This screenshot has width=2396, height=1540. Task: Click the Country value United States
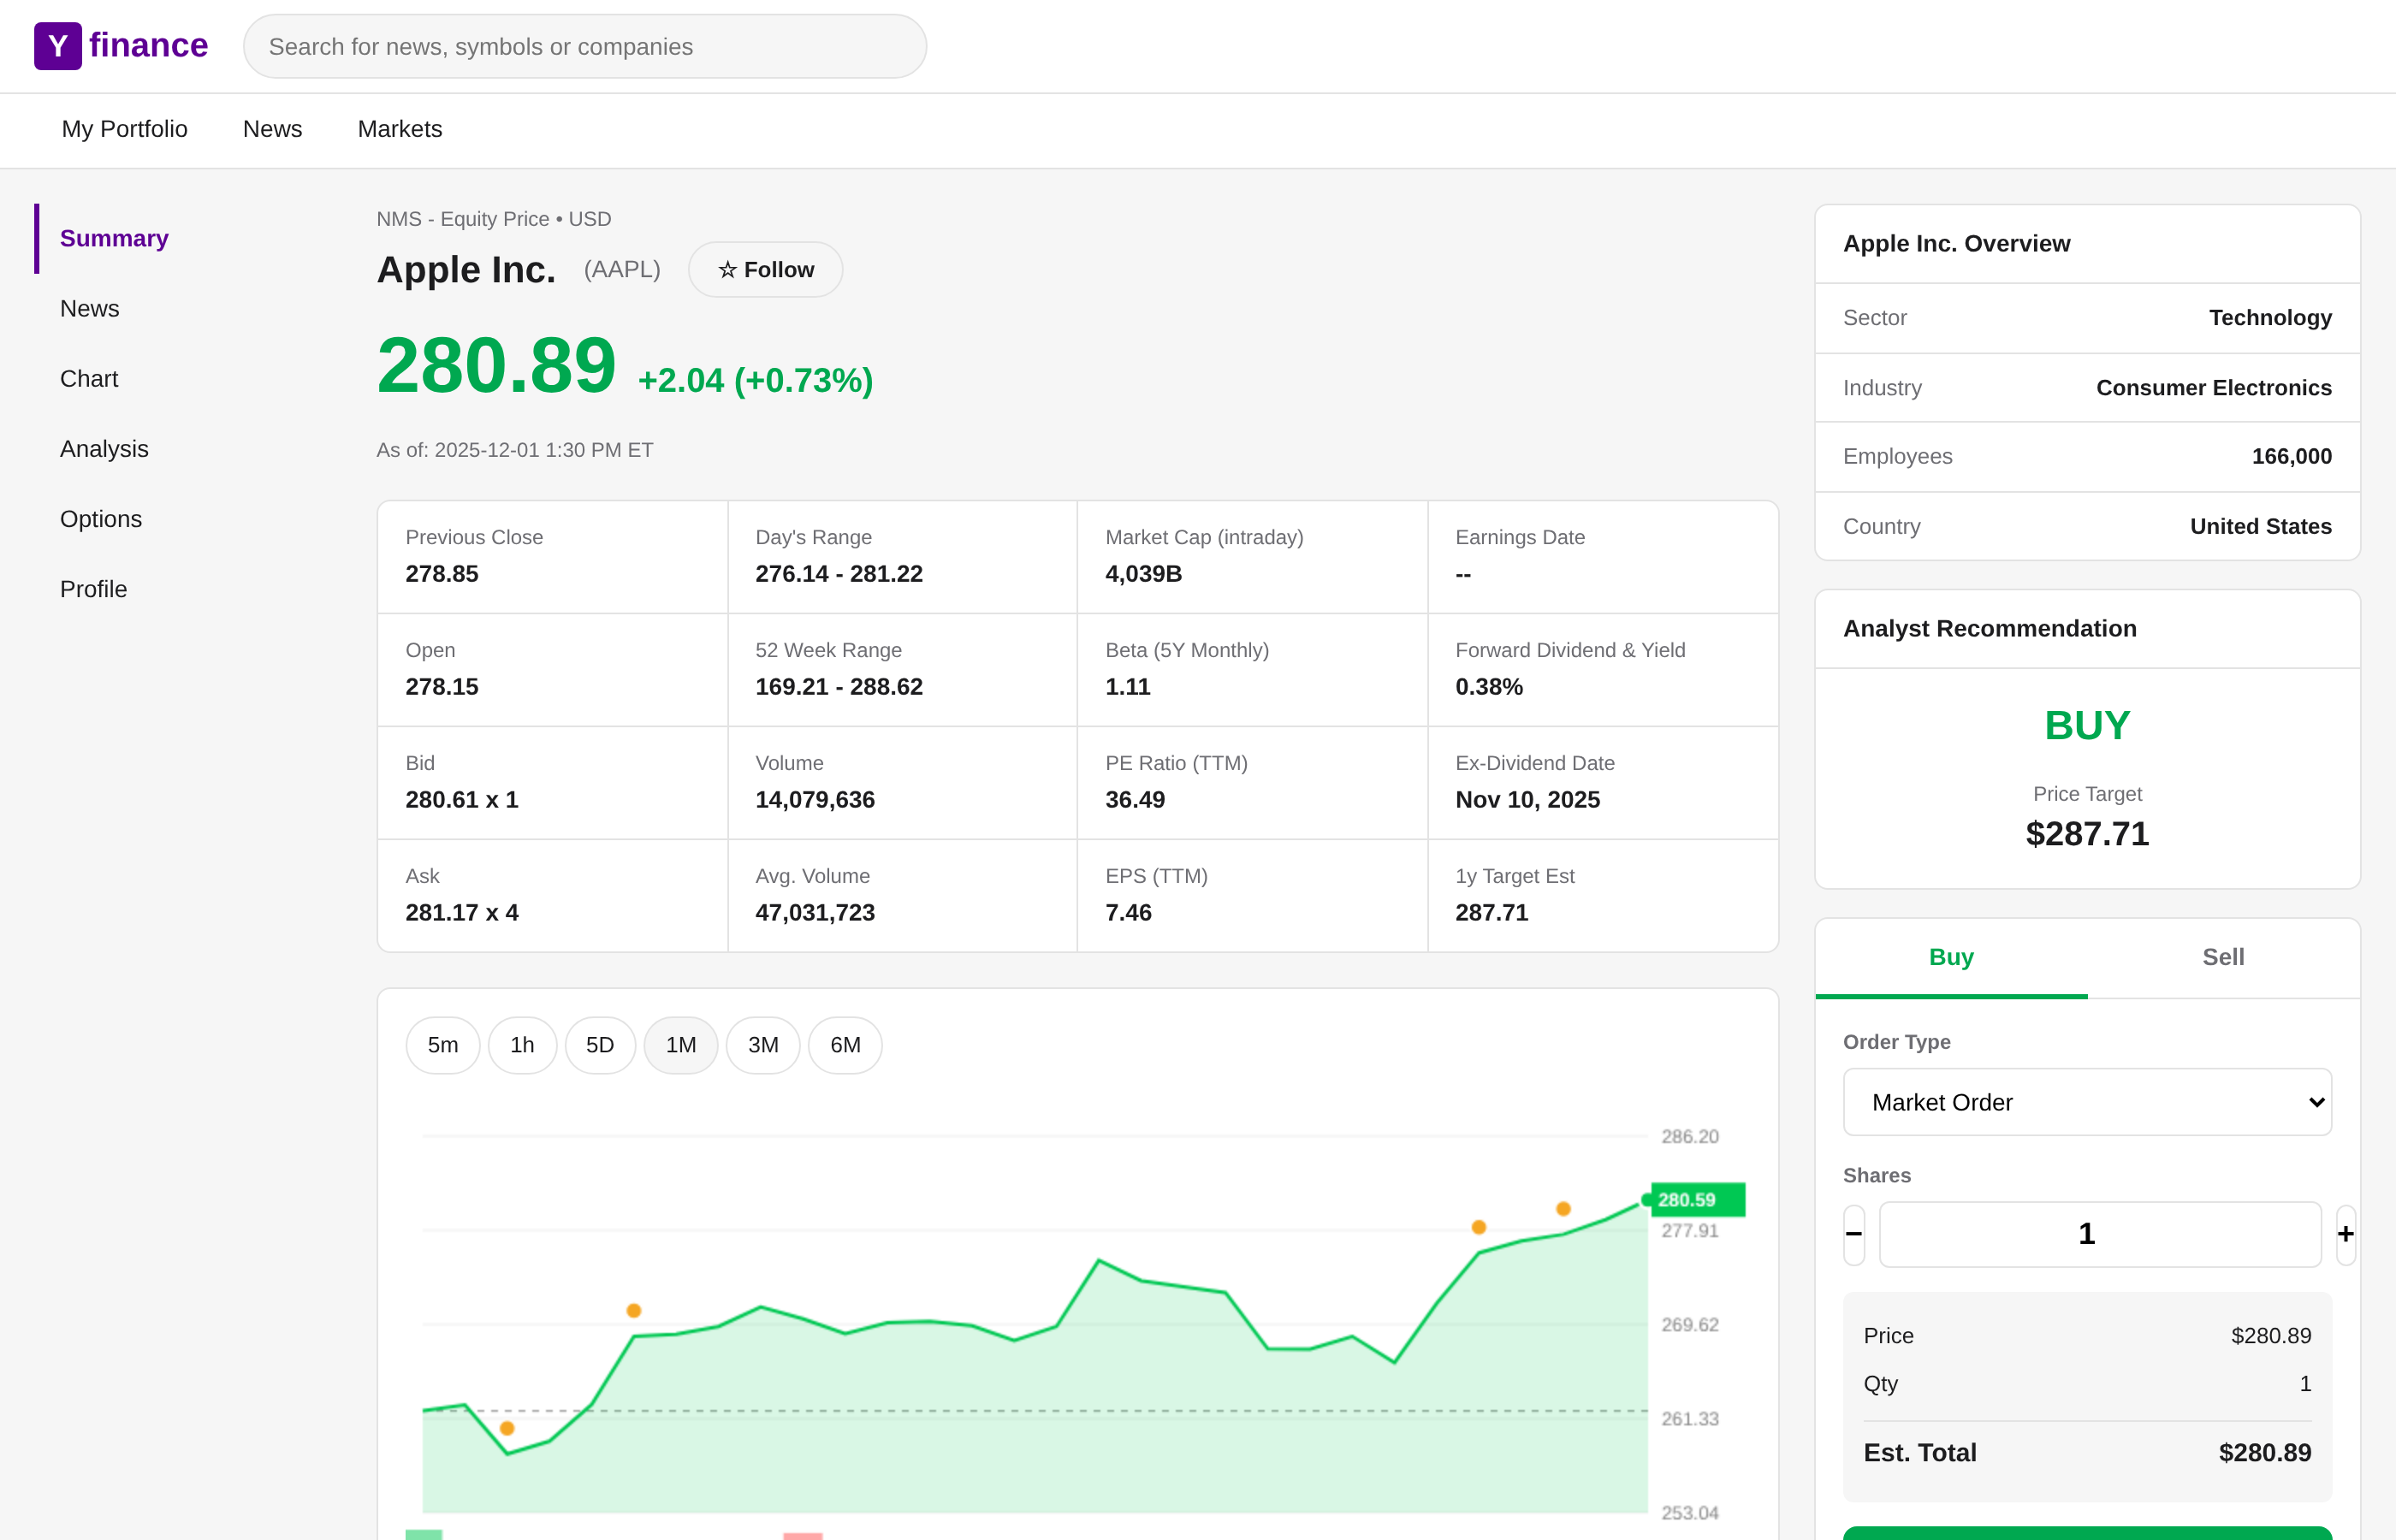[x=2260, y=527]
